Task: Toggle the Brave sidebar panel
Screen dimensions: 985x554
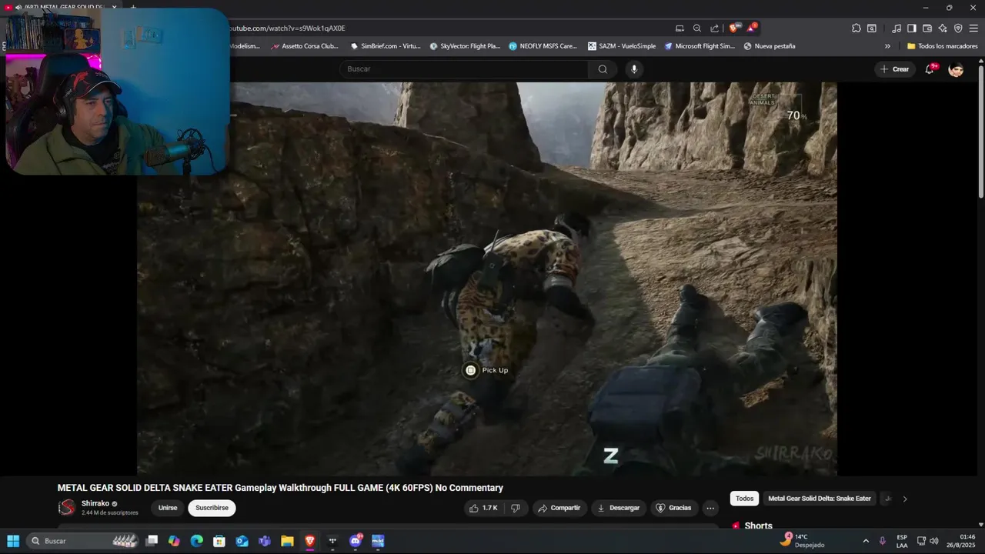Action: tap(912, 28)
